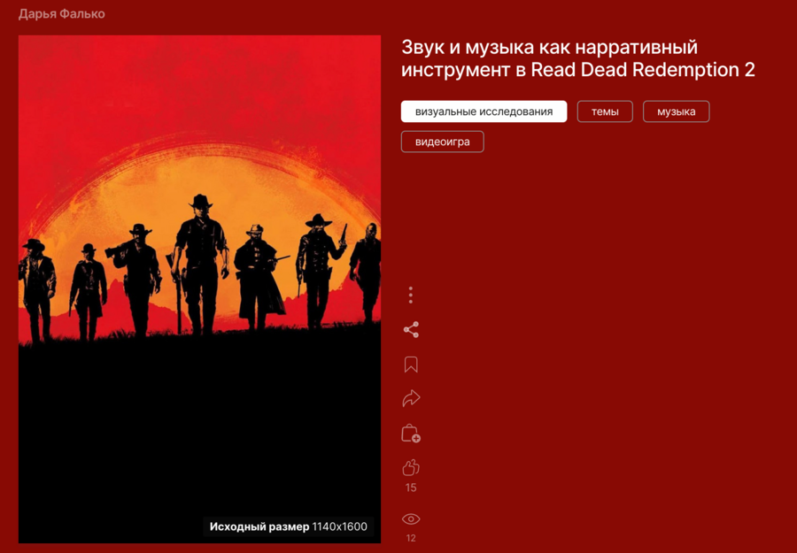Image resolution: width=797 pixels, height=553 pixels.
Task: Open the three-dot more options menu
Action: tap(411, 295)
